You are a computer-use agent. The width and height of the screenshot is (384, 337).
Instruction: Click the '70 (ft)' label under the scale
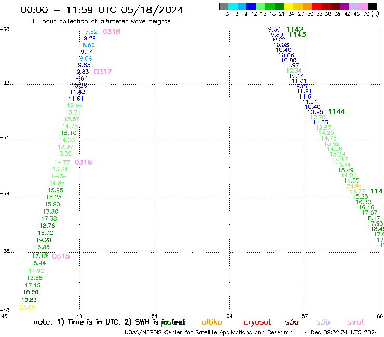[x=371, y=13]
